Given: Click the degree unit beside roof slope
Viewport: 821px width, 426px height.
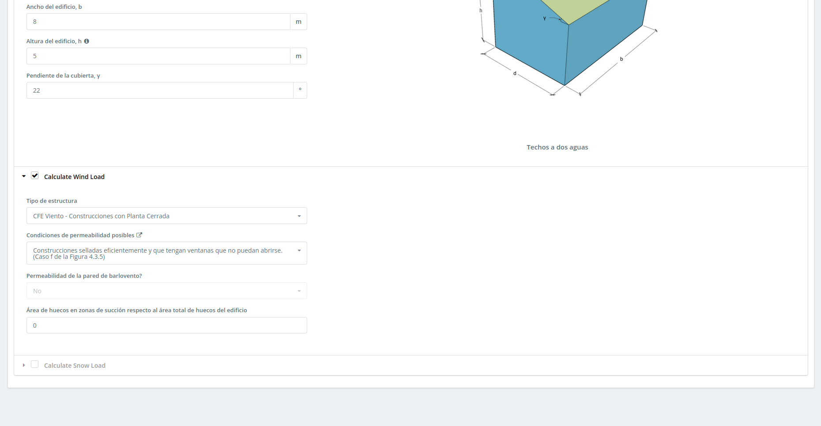Looking at the screenshot, I should coord(300,90).
